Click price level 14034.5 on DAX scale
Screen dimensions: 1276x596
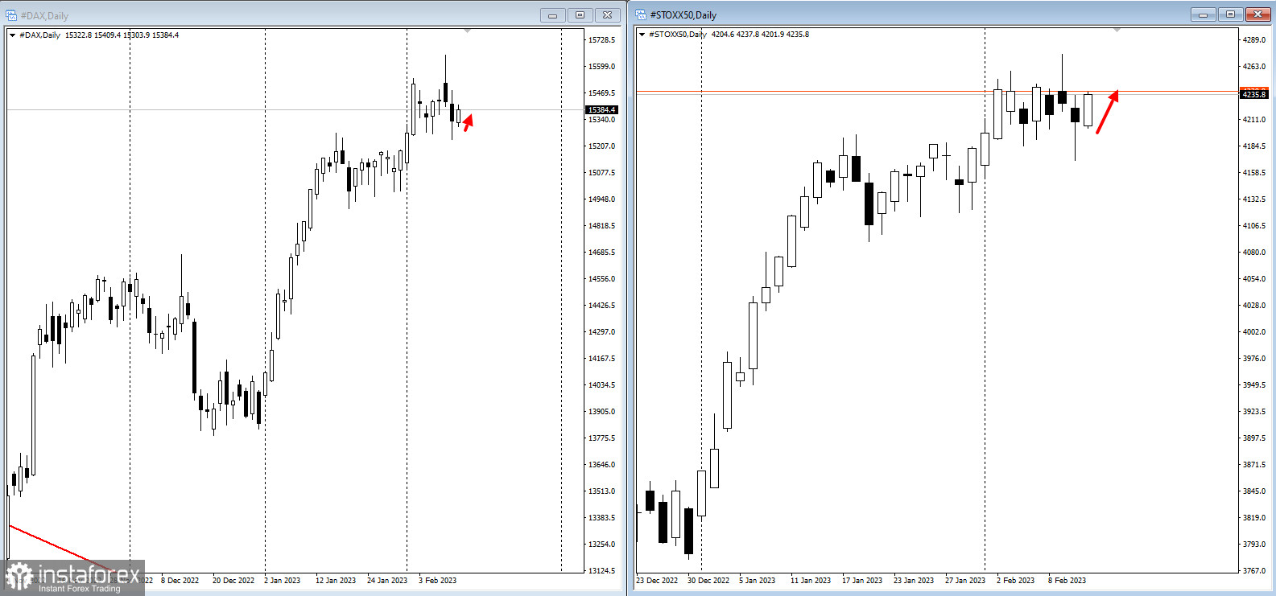[x=601, y=385]
